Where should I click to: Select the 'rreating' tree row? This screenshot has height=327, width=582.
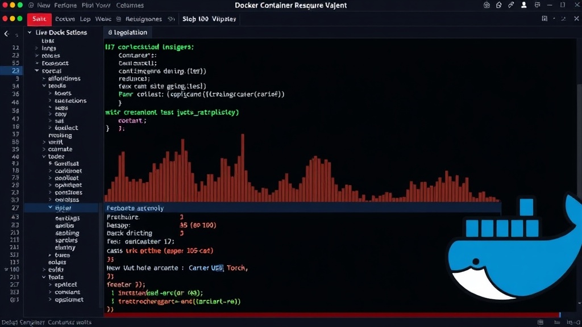(60, 135)
